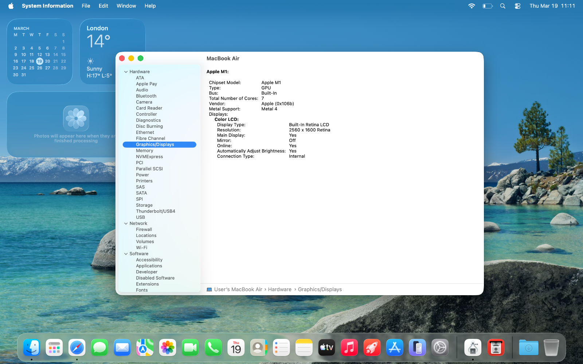Select Applications under Software
The width and height of the screenshot is (583, 364).
(160, 266)
